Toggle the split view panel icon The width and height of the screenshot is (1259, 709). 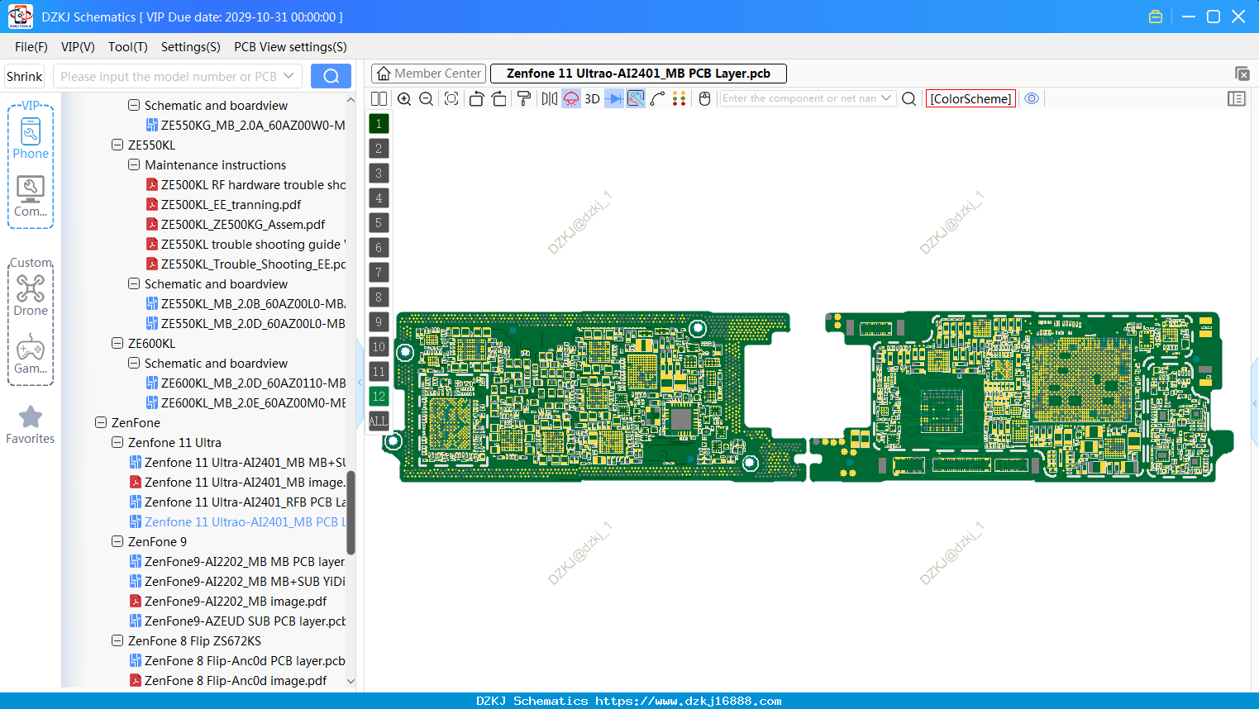(379, 98)
